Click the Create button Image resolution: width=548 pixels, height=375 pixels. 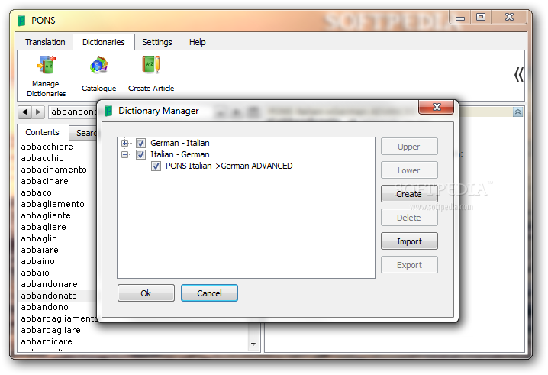pyautogui.click(x=409, y=194)
